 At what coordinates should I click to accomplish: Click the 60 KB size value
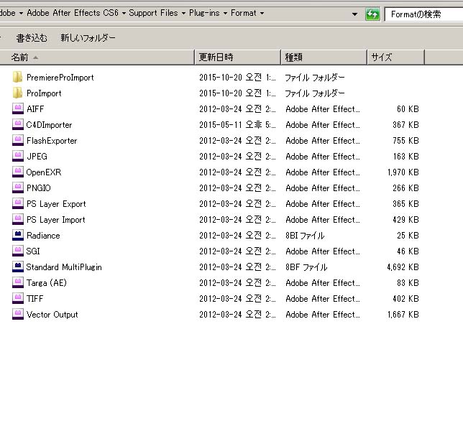[x=408, y=109]
